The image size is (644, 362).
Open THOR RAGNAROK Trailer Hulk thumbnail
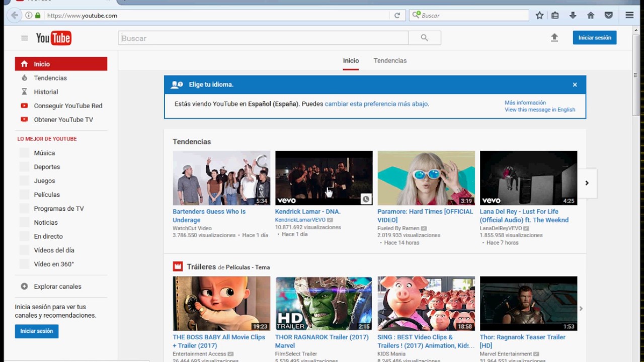(x=324, y=304)
